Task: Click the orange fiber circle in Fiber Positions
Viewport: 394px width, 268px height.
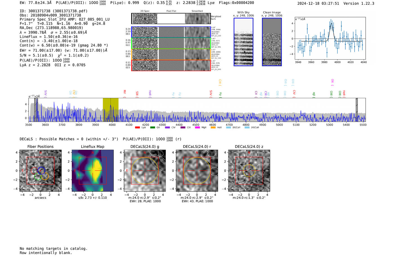Action: point(45,176)
